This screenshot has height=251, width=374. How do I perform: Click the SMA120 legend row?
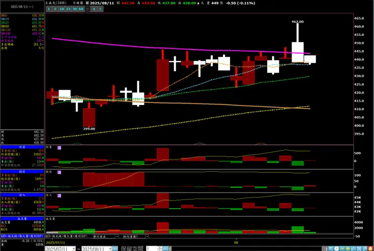(x=22, y=30)
